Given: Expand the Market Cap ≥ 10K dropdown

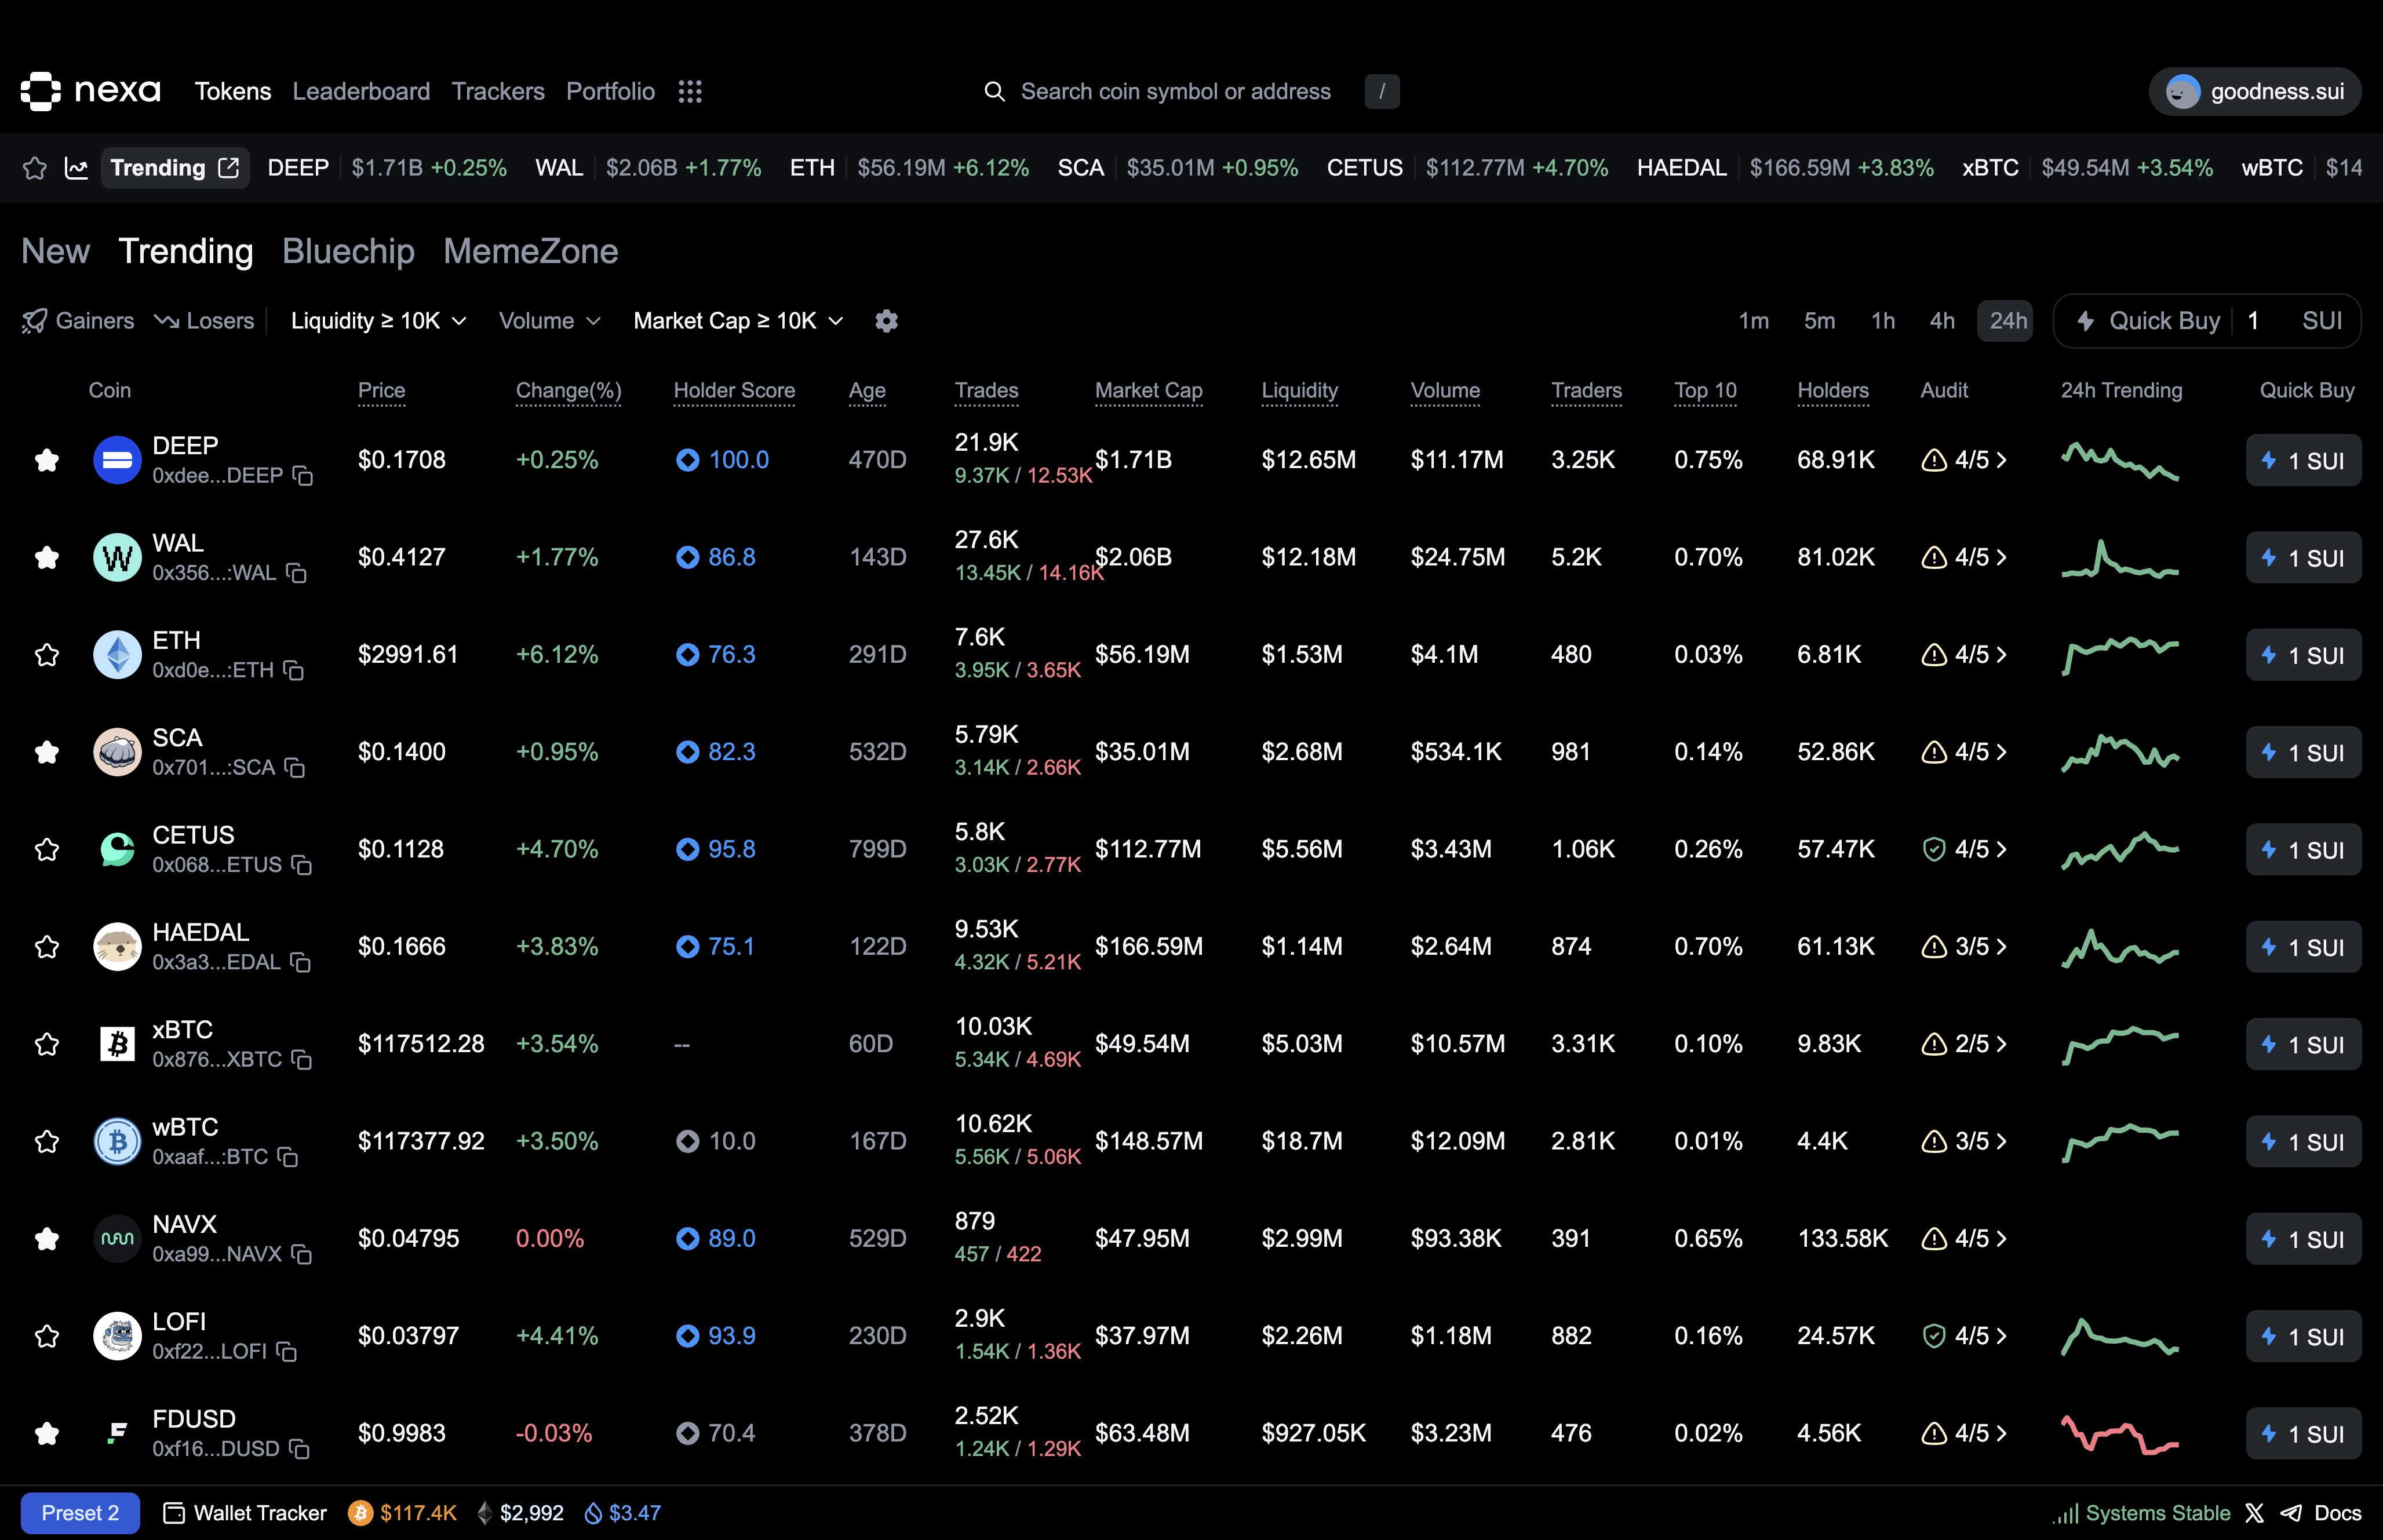Looking at the screenshot, I should (738, 321).
